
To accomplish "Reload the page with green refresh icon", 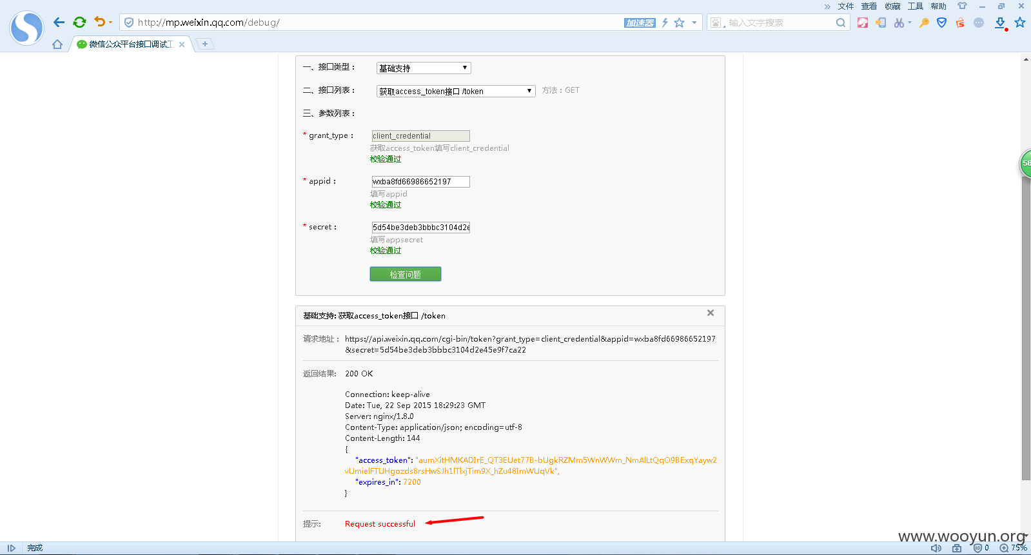I will point(79,23).
